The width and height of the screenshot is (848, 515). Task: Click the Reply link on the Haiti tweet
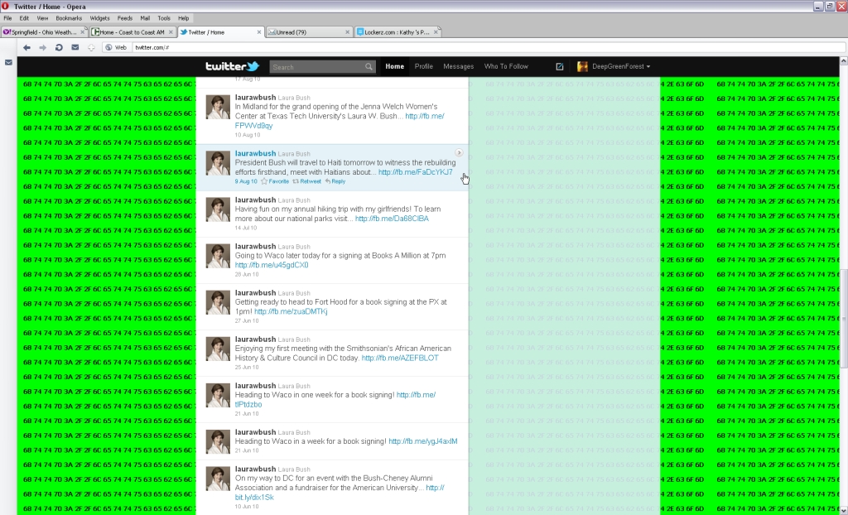(x=339, y=182)
